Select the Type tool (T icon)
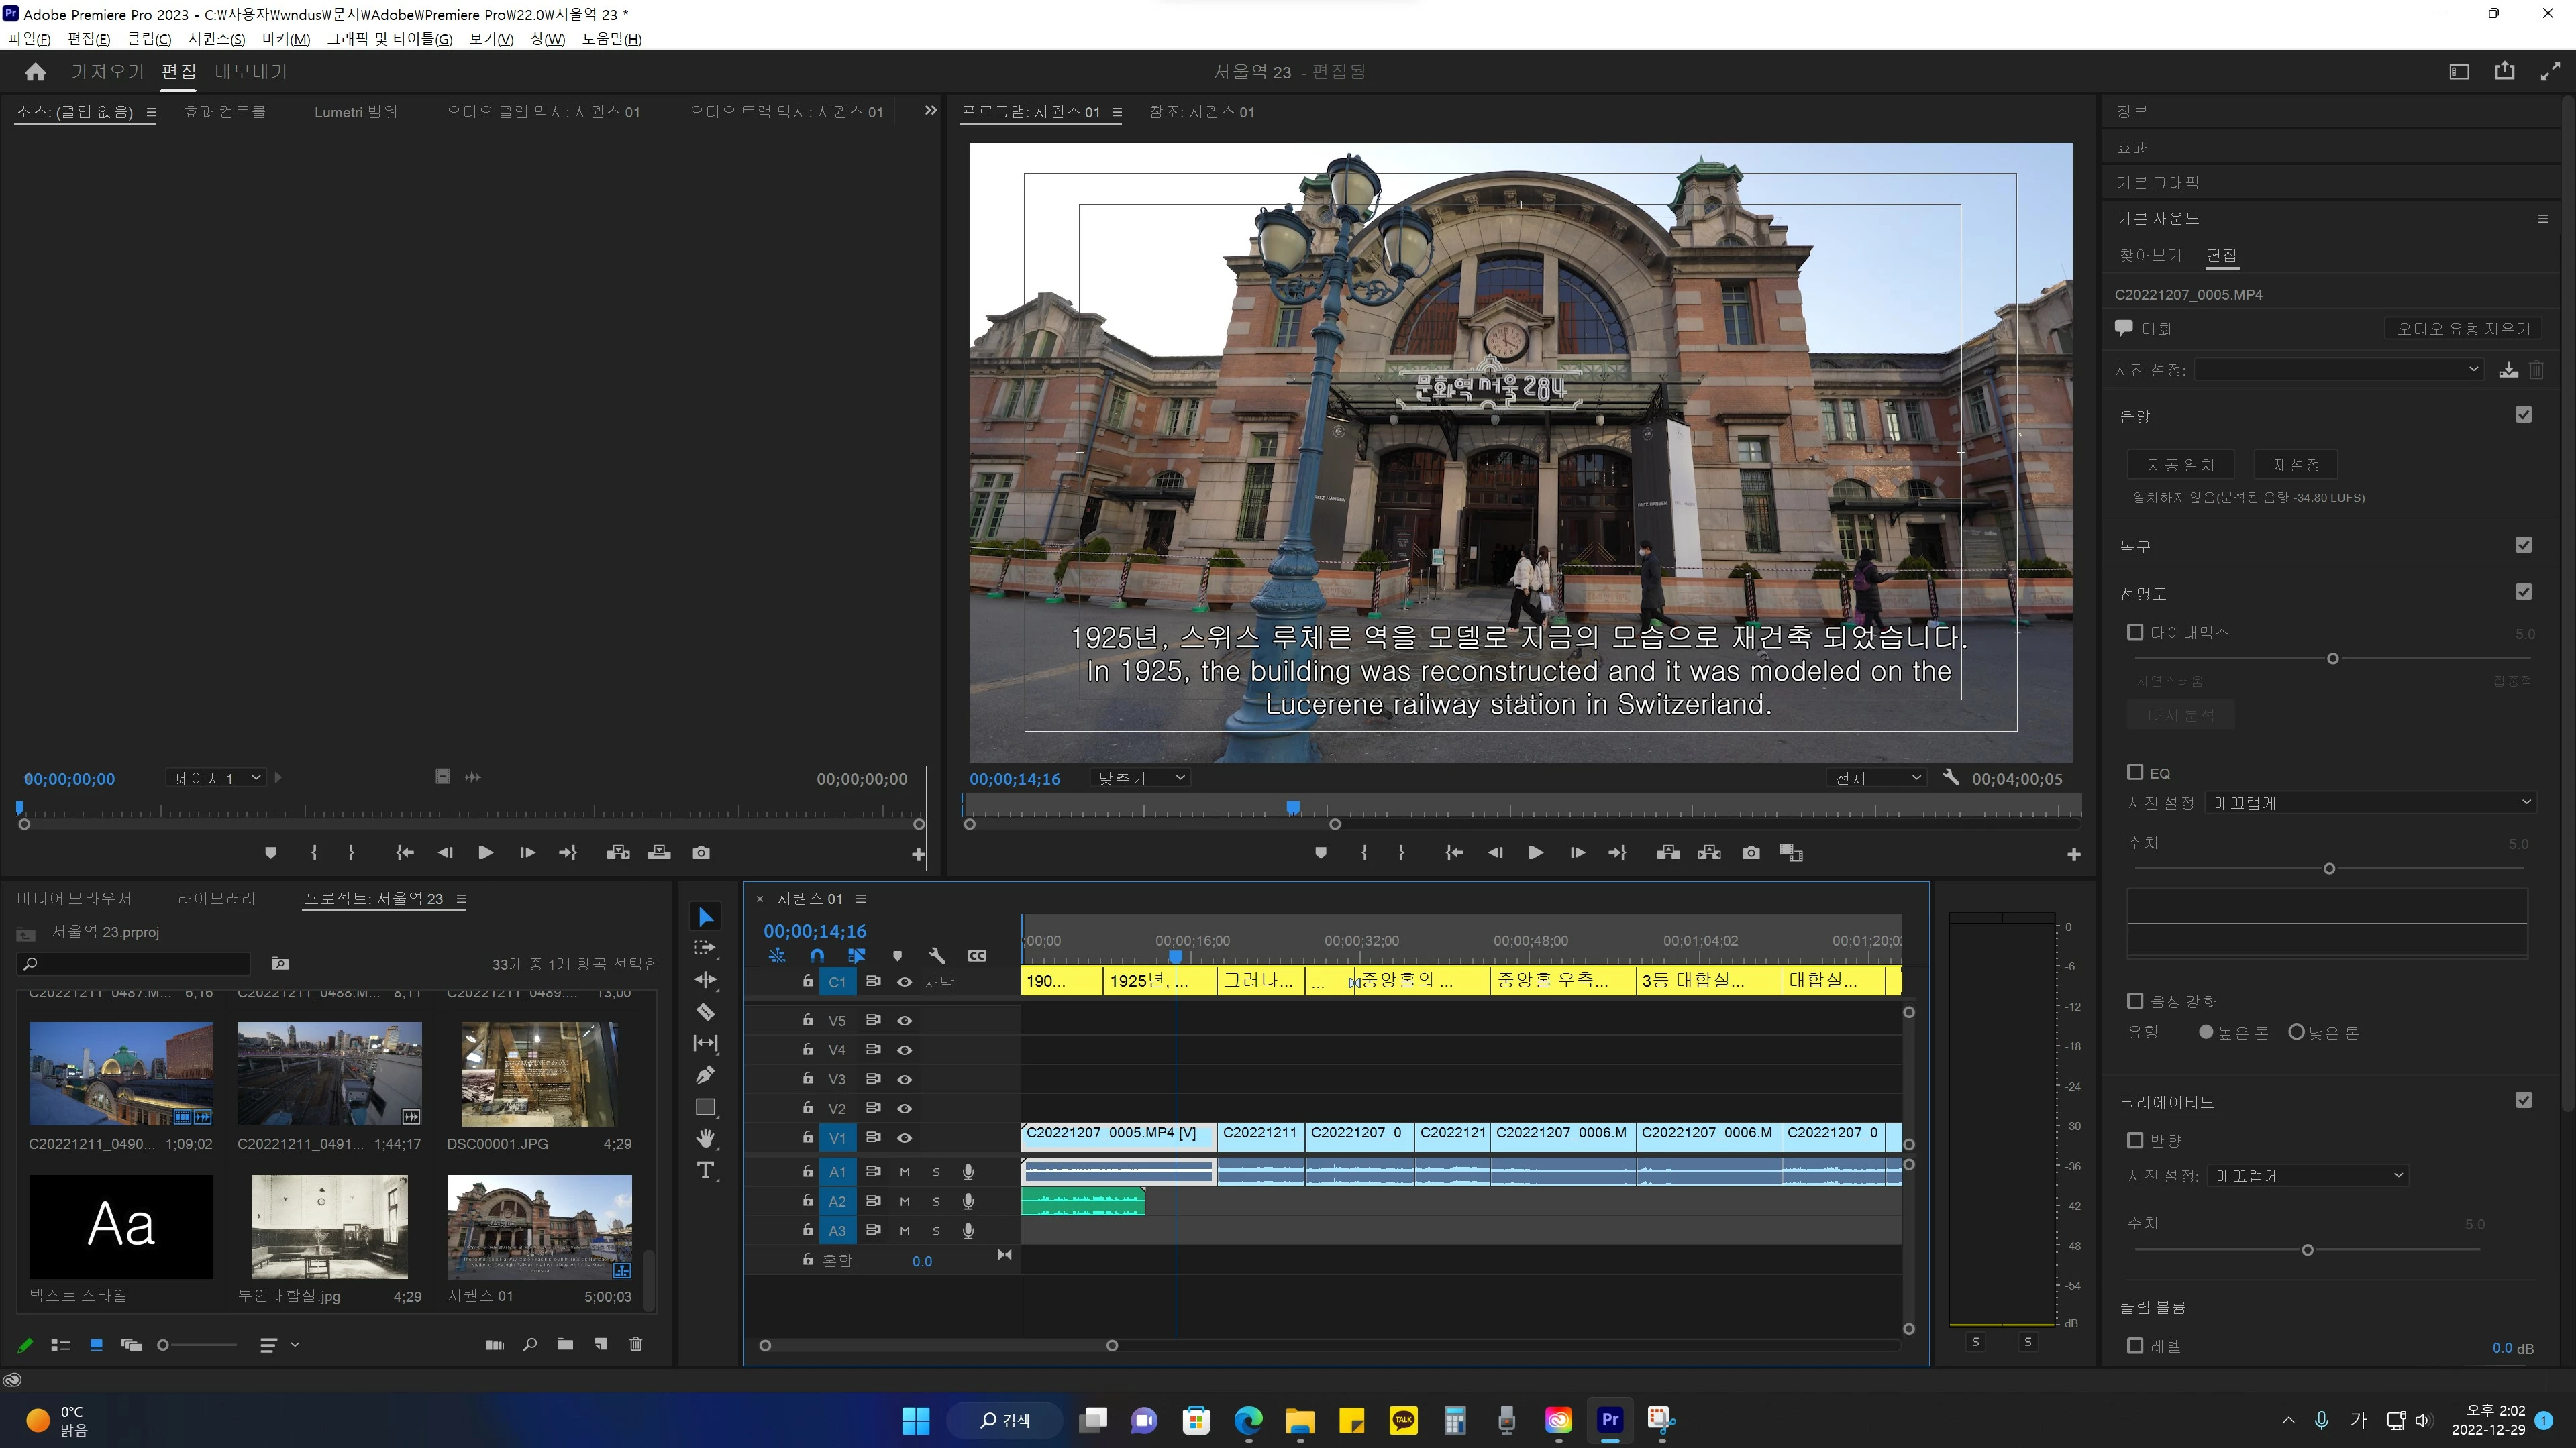This screenshot has height=1448, width=2576. pos(705,1170)
